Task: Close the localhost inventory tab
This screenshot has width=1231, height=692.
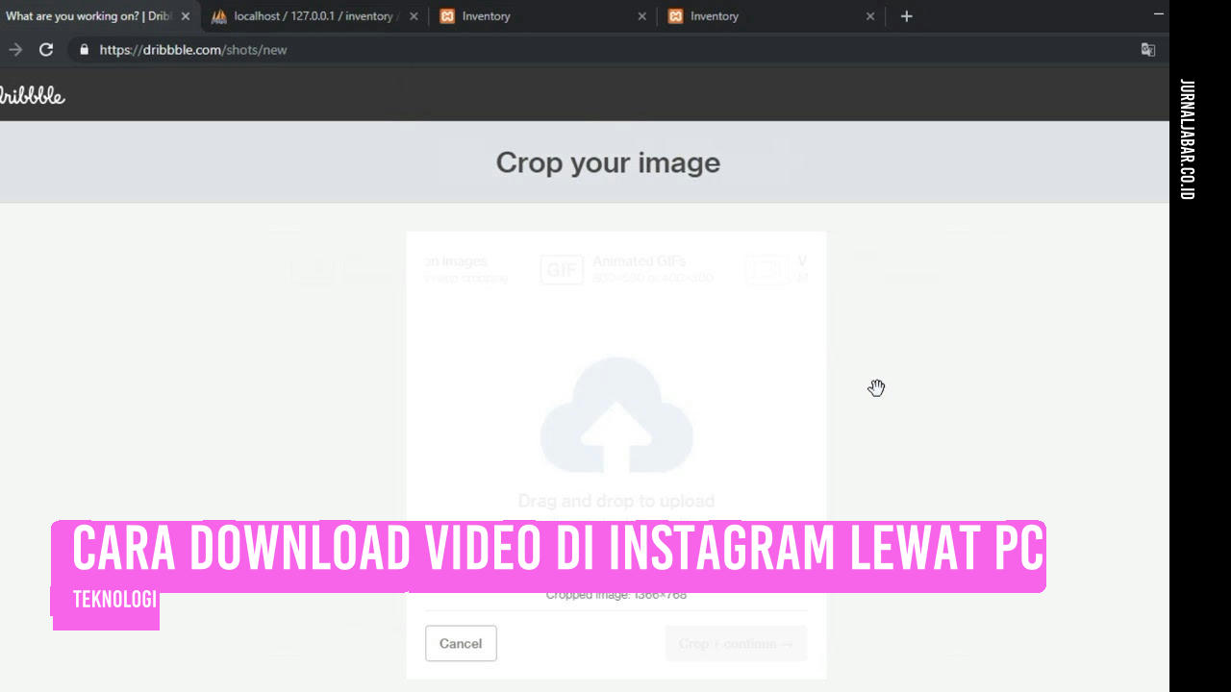Action: pos(414,16)
